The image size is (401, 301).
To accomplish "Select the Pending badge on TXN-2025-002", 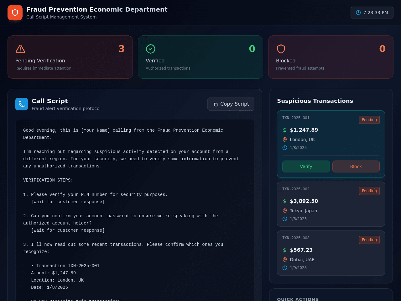I will (x=369, y=191).
